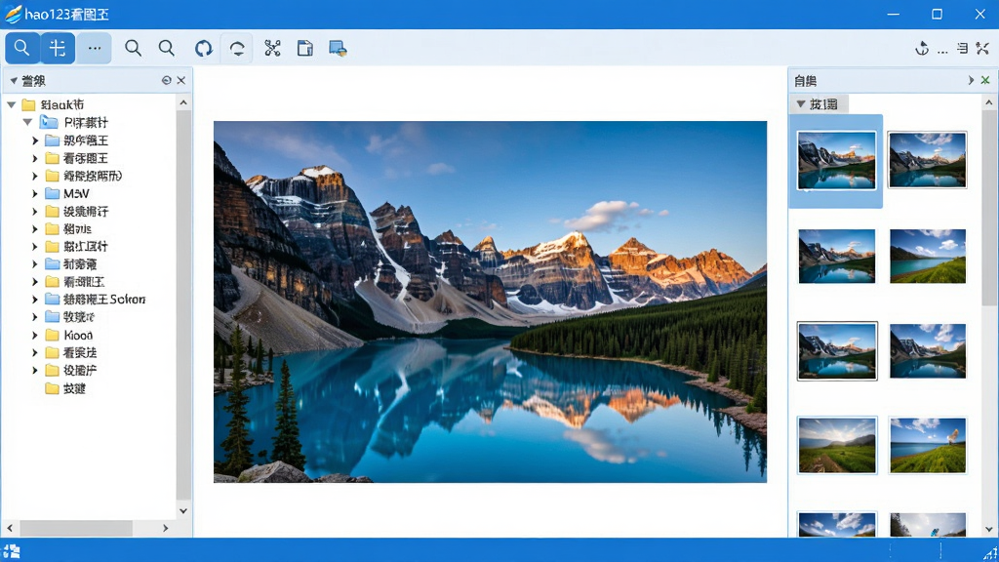This screenshot has width=999, height=562.
Task: Open the monitor icon with orange badge
Action: pos(338,49)
